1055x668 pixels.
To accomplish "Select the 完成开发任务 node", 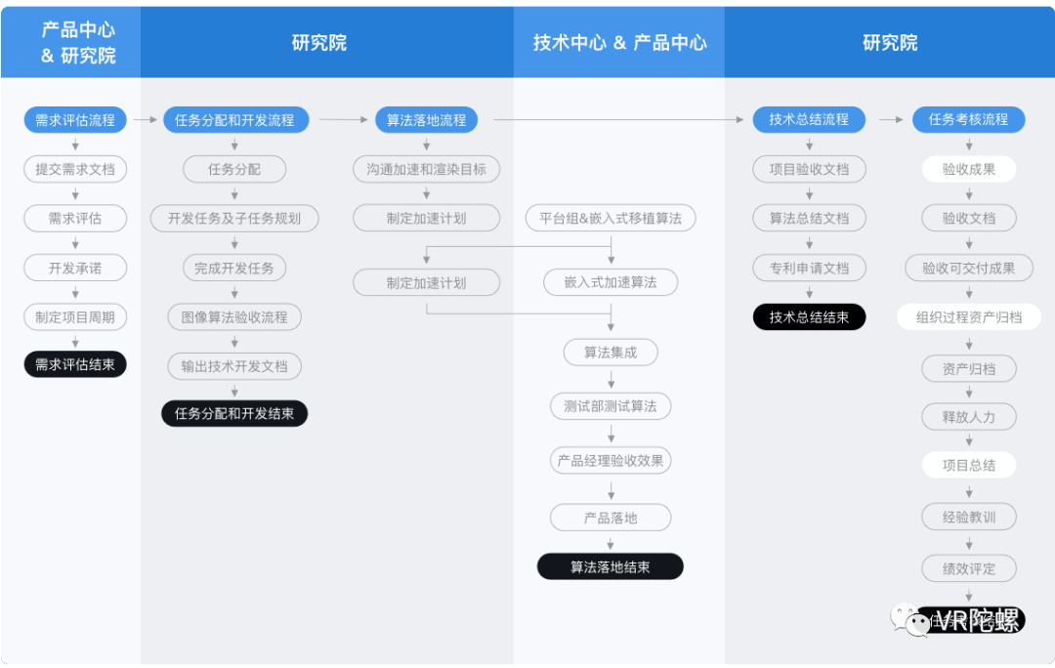I will tap(234, 268).
